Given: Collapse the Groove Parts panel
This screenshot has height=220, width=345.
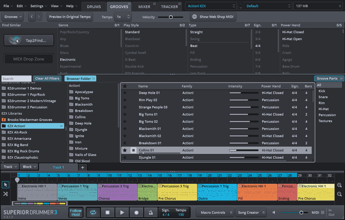Looking at the screenshot, I should [329, 78].
